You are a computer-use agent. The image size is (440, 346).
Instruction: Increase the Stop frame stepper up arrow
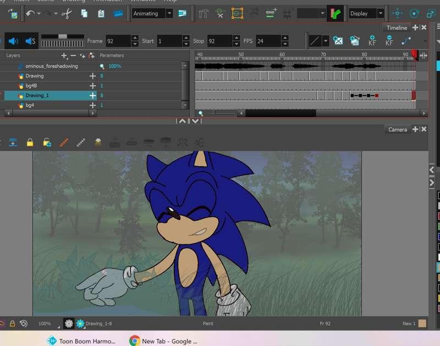(x=237, y=38)
